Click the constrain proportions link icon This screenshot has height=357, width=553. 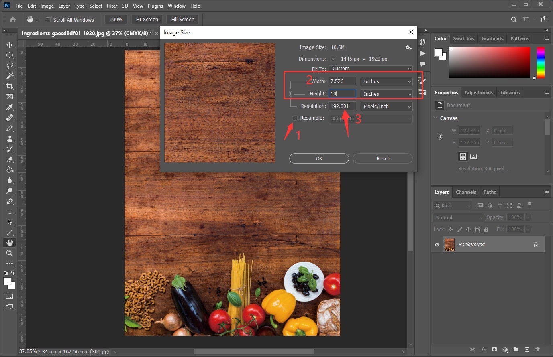(x=291, y=94)
